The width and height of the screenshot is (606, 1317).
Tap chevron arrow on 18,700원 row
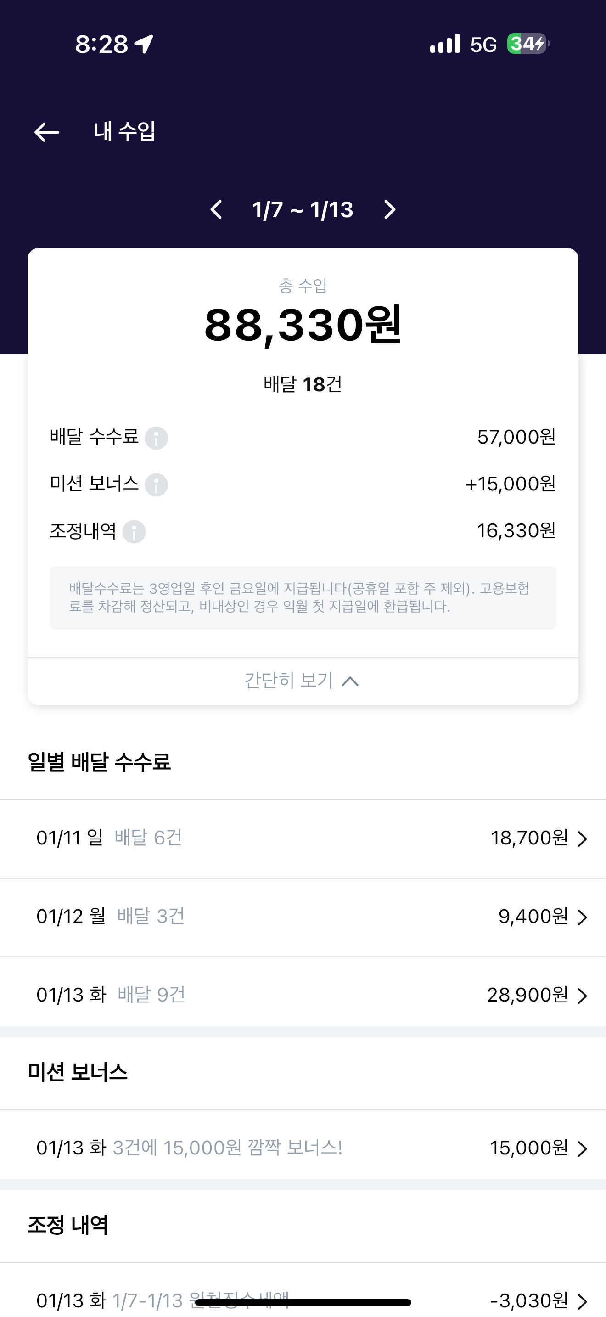[x=582, y=839]
